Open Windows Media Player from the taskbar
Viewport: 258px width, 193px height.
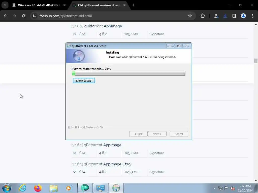coord(69,188)
